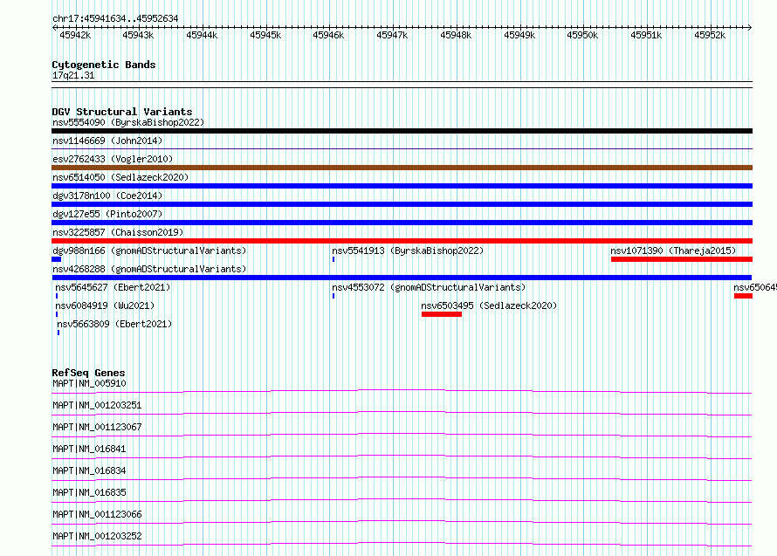Click the 45950k ruler tick label

click(x=582, y=35)
